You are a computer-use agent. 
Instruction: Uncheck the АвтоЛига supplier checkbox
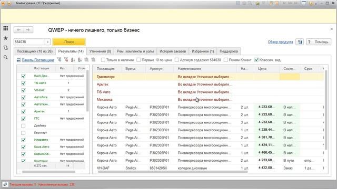pos(23,97)
